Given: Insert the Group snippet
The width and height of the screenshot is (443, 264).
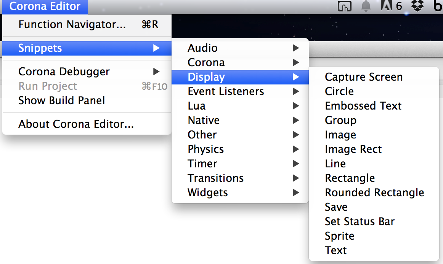Looking at the screenshot, I should (x=374, y=120).
